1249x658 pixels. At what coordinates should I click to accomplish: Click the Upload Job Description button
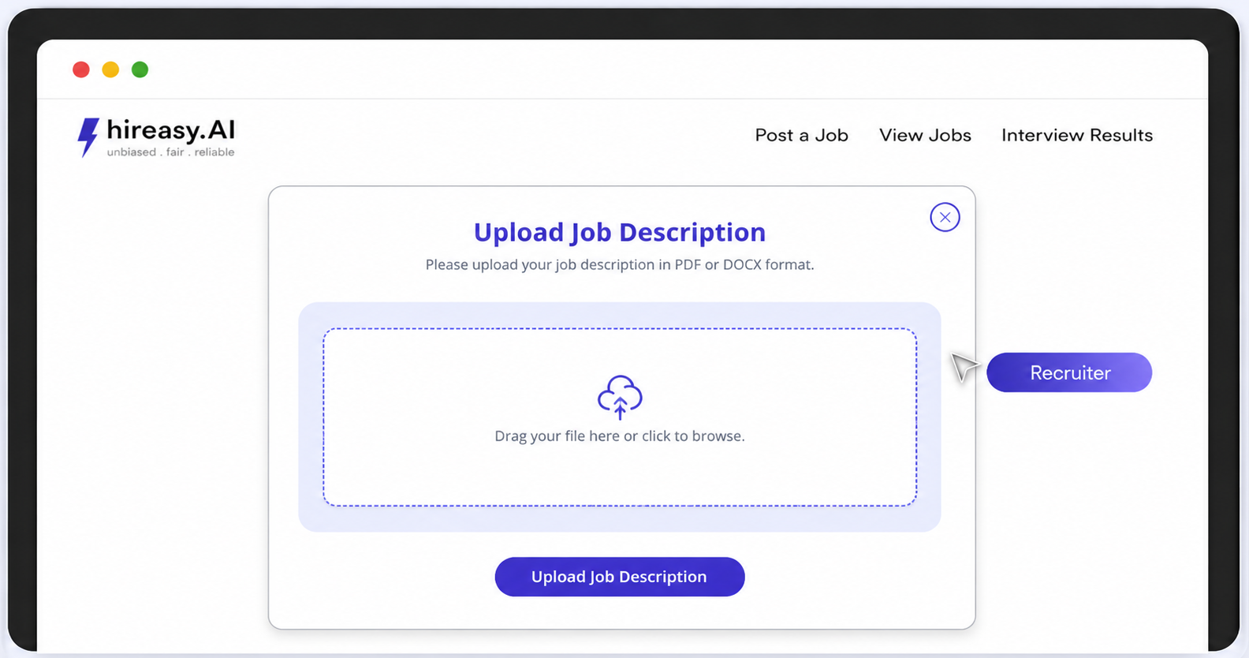[x=620, y=577]
